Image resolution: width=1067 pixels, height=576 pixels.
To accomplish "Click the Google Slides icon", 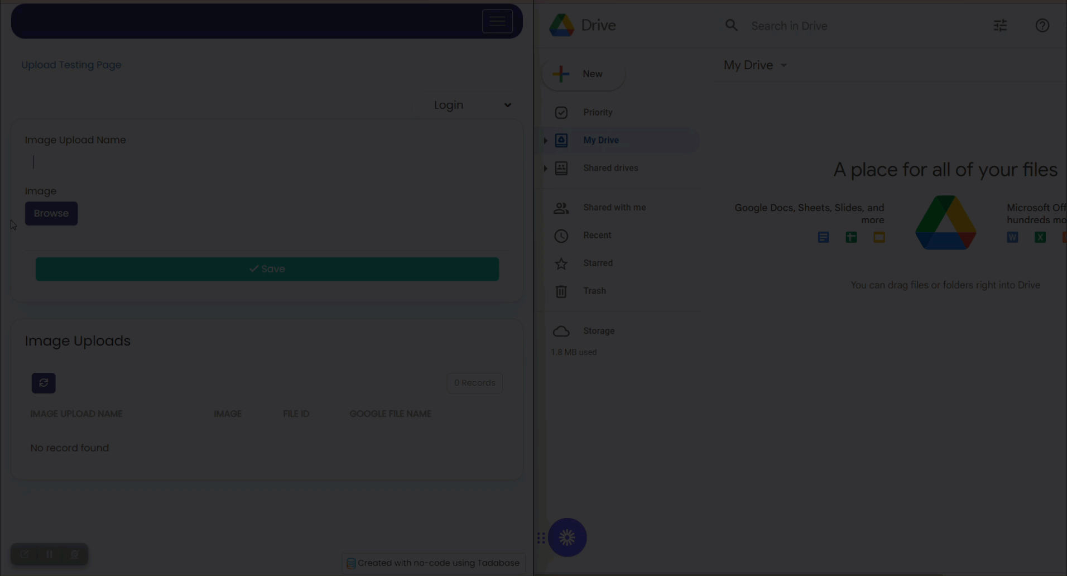I will (879, 237).
